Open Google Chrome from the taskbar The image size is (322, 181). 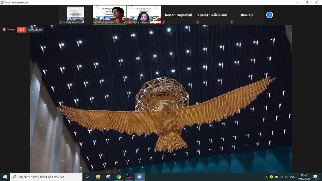(119, 177)
